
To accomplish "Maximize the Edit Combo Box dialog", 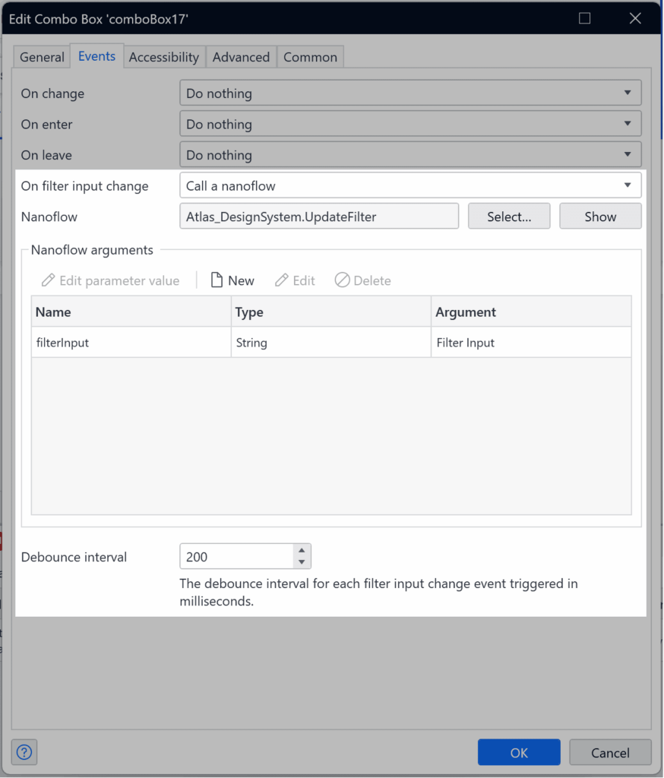I will 584,18.
